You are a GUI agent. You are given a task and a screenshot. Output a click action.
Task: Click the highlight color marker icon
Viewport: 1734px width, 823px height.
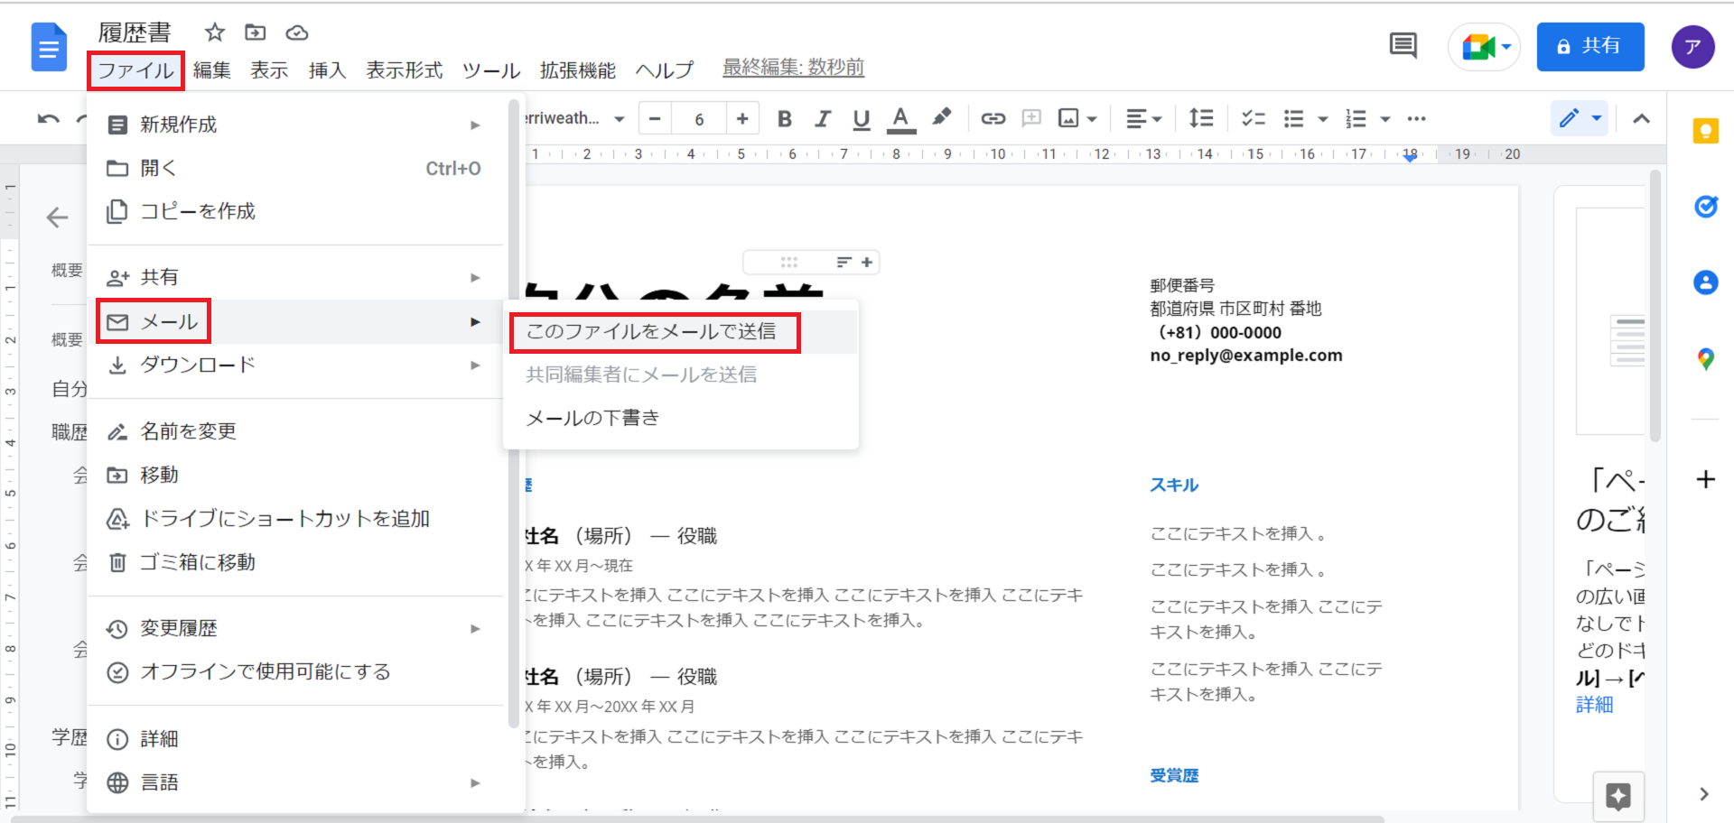[x=942, y=117]
